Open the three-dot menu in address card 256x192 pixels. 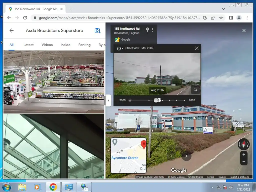153,29
